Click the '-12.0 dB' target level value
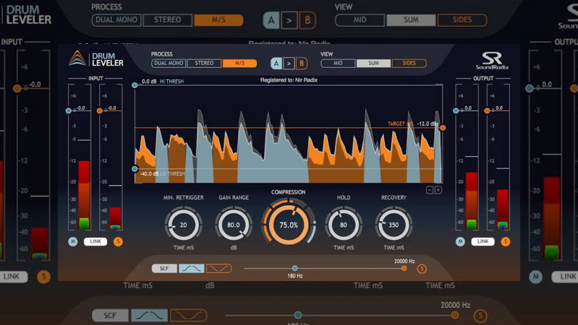The width and height of the screenshot is (578, 325). point(427,124)
